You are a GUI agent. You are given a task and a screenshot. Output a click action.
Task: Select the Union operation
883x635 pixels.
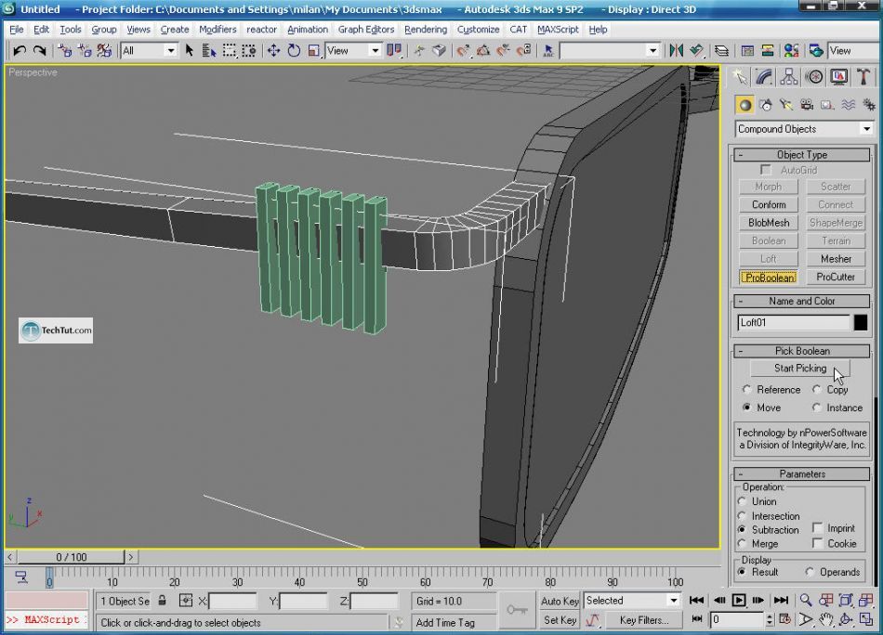pos(743,501)
